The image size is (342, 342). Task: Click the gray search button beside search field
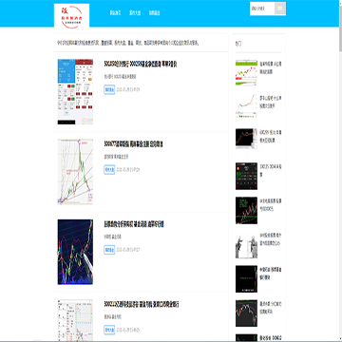pos(280,9)
